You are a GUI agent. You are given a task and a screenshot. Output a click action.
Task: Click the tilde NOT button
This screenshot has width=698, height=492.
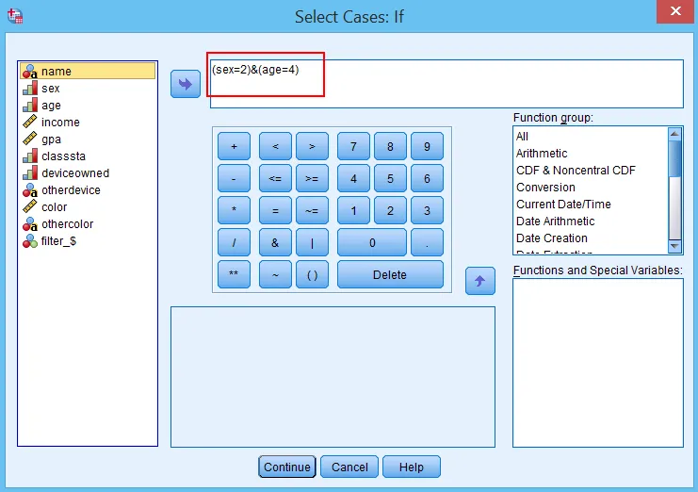click(x=275, y=274)
